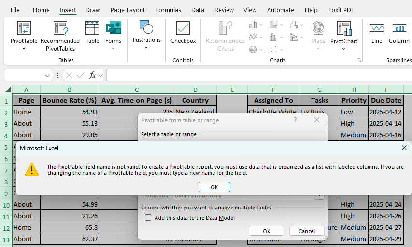Expand the formula bar function dropdown arrow
Image resolution: width=412 pixels, height=247 pixels.
101,76
